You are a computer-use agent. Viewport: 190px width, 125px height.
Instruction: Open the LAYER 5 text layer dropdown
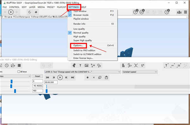[82, 72]
